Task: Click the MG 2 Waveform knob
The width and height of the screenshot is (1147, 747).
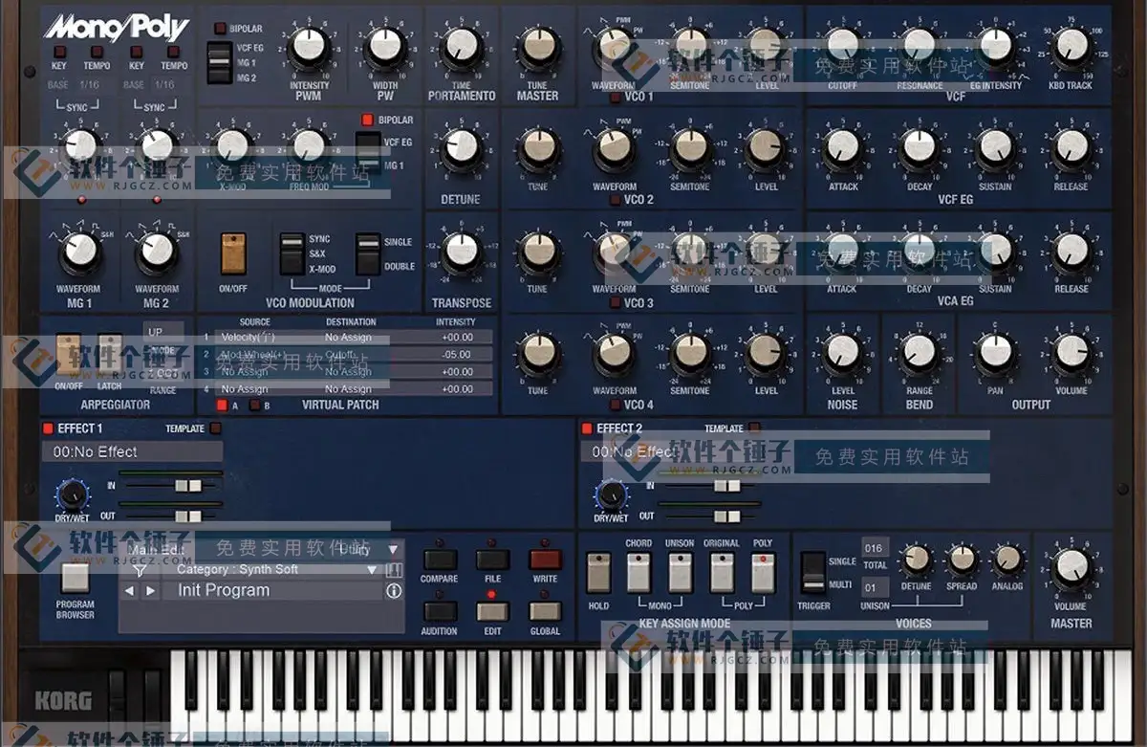Action: 157,250
